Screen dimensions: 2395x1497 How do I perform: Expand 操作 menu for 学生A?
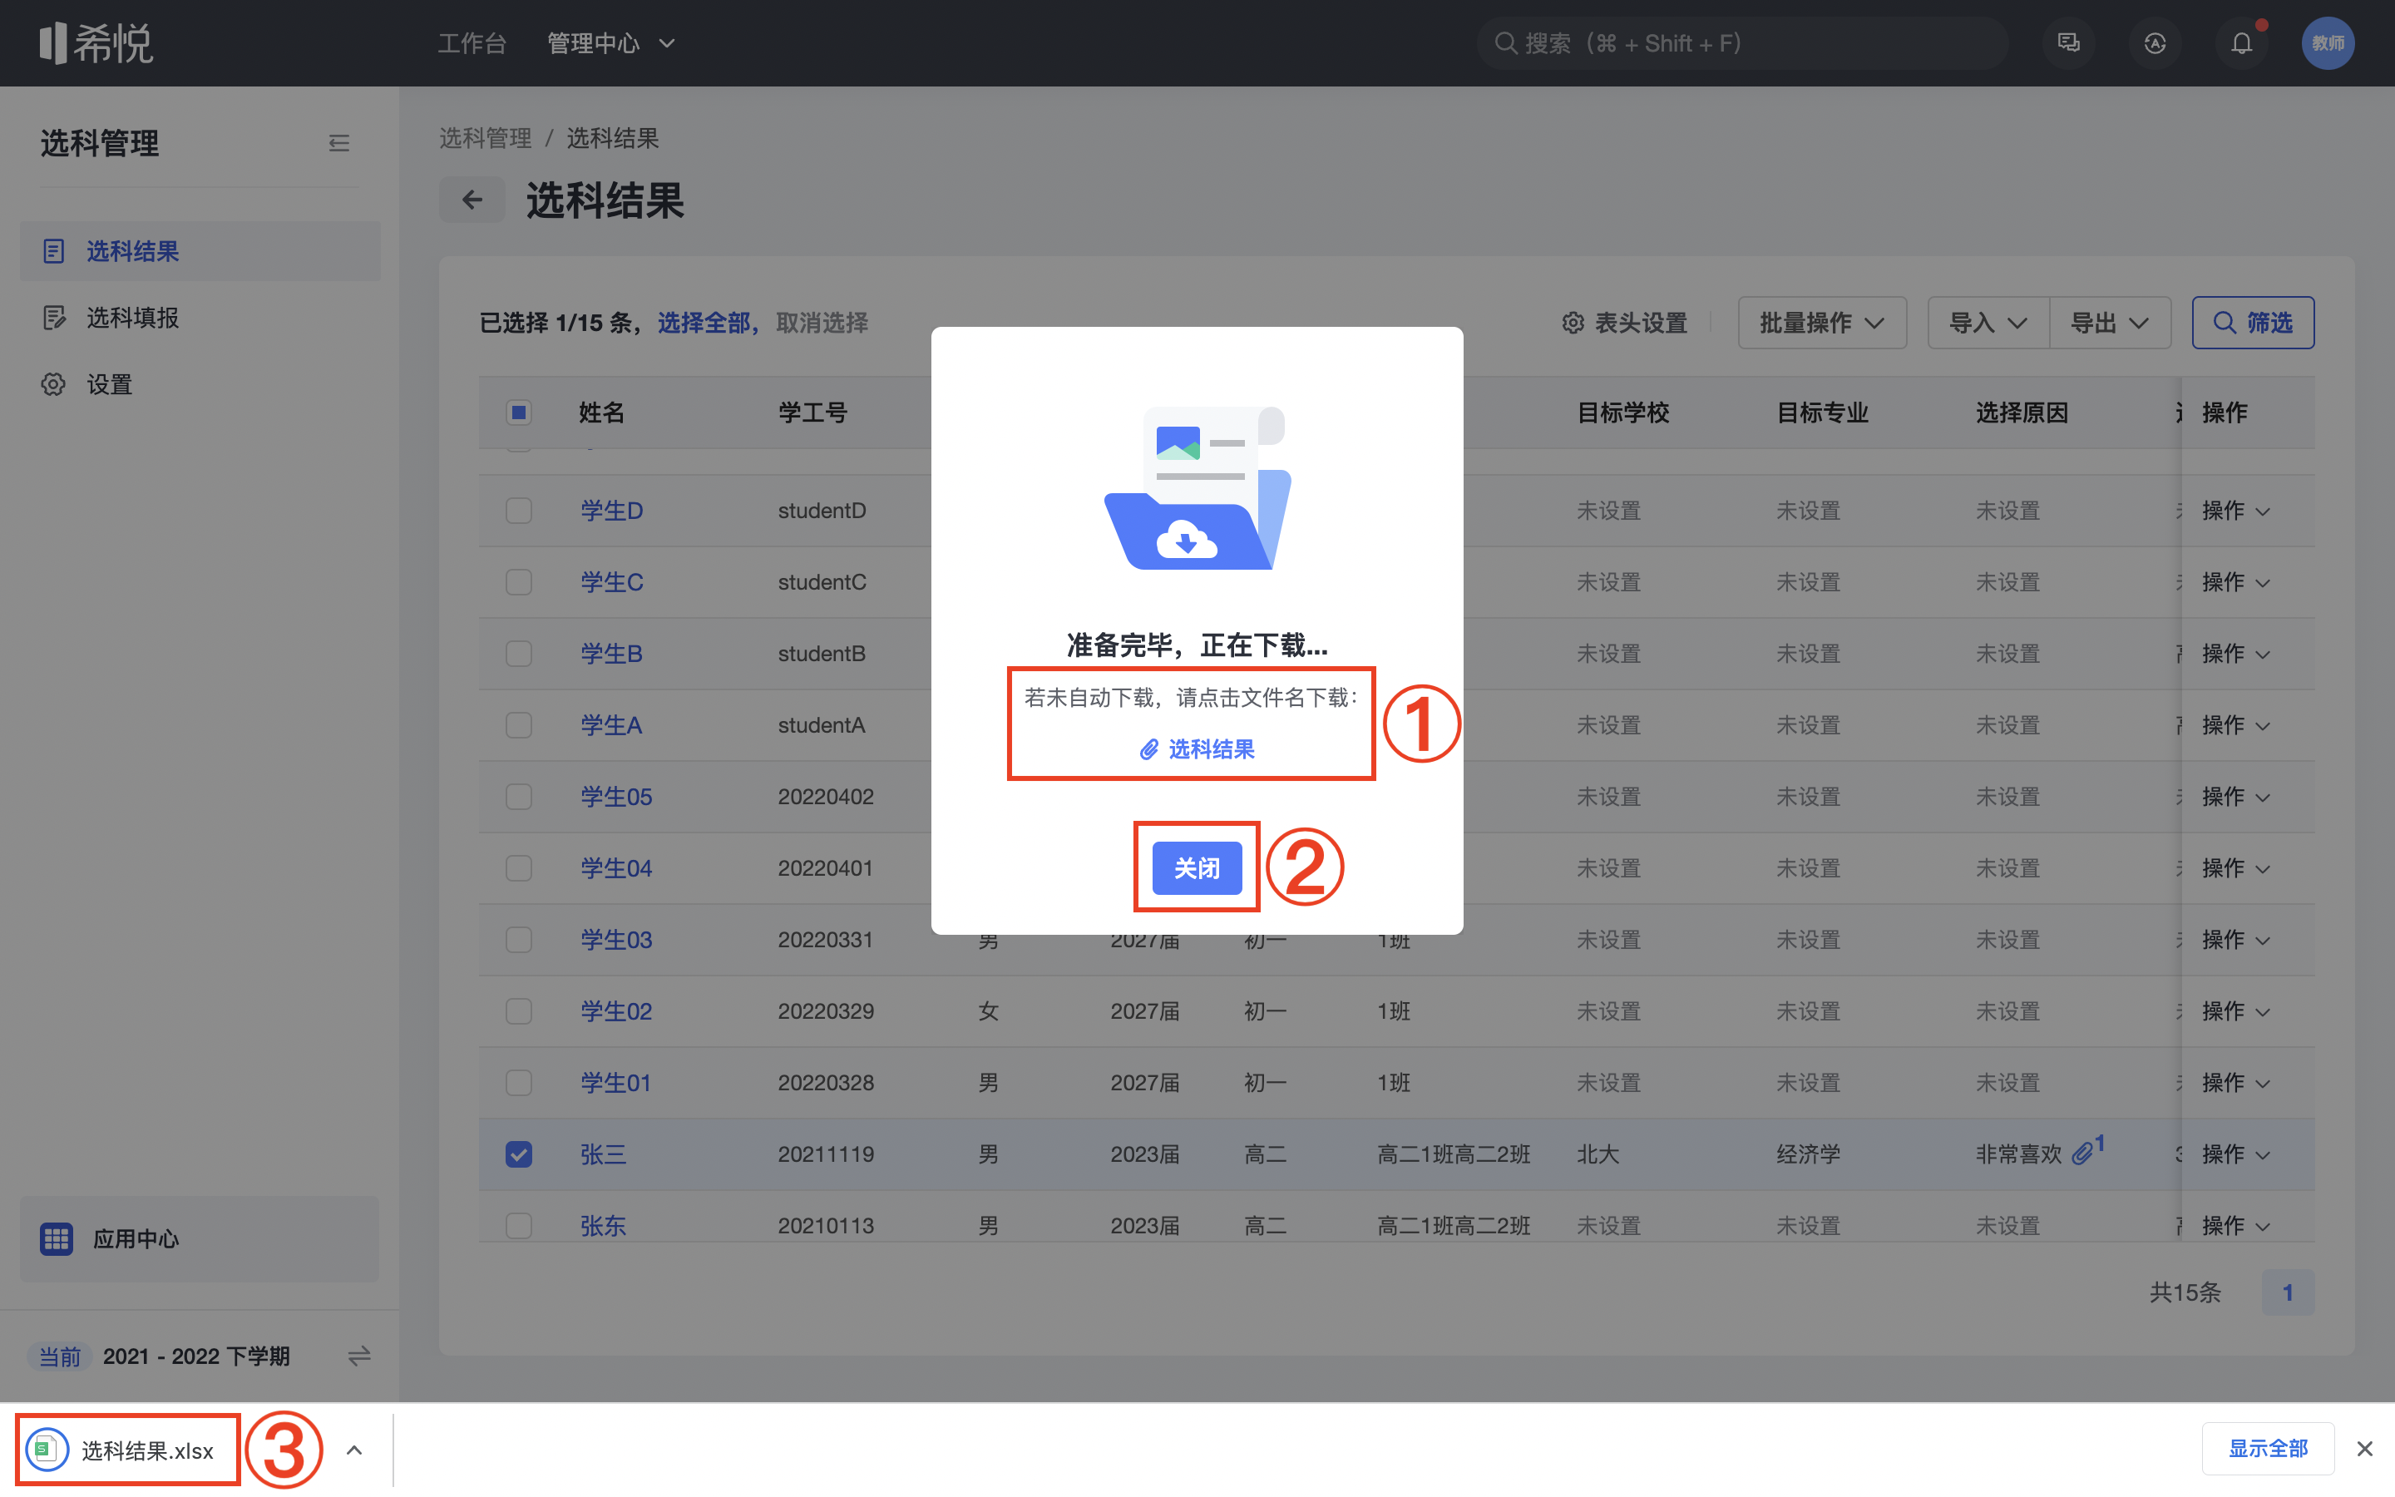[2235, 726]
